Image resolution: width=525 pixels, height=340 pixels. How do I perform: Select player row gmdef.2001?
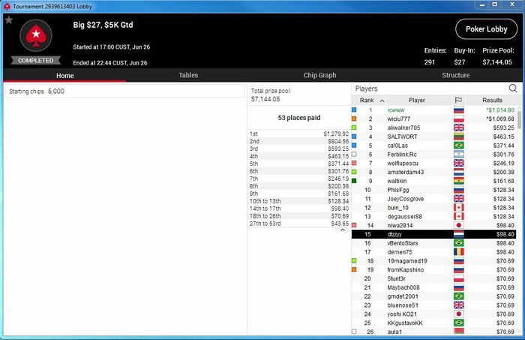coord(433,296)
